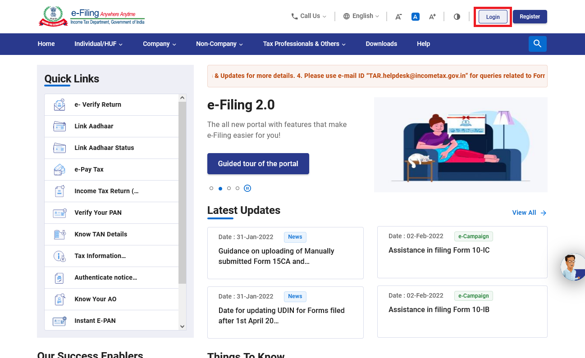Open Know TAN Details quick link

112,234
